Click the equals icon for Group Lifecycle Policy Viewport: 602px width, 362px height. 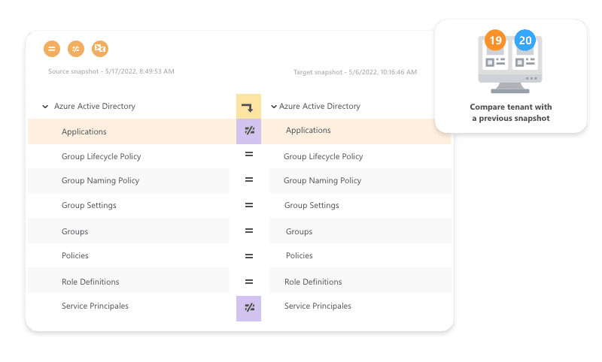tap(249, 155)
